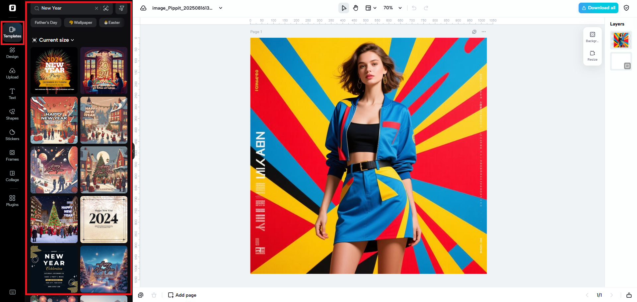Expand the file name dropdown
The image size is (637, 302).
pos(220,8)
